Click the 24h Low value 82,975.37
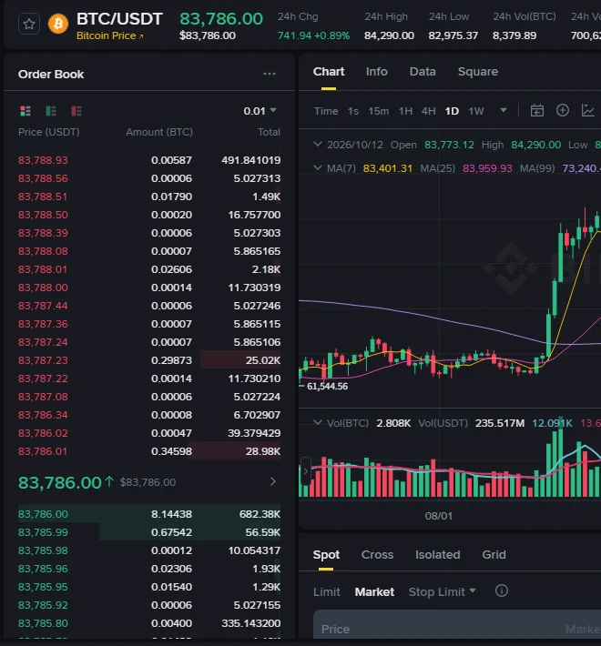This screenshot has height=646, width=601. [x=453, y=35]
